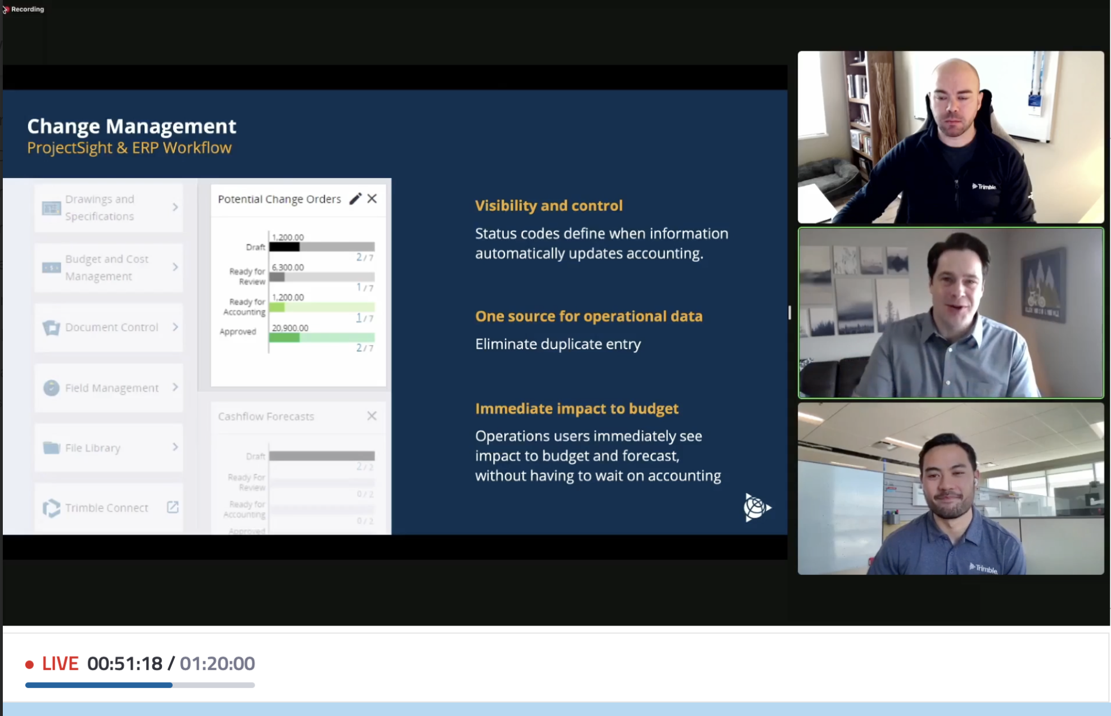
Task: Click the File Library folder icon
Action: coord(51,447)
